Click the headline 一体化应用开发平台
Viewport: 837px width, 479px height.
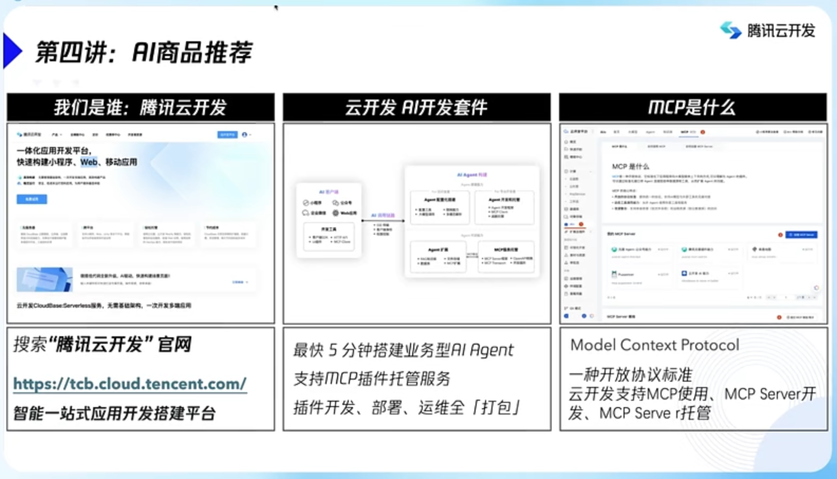pyautogui.click(x=54, y=151)
